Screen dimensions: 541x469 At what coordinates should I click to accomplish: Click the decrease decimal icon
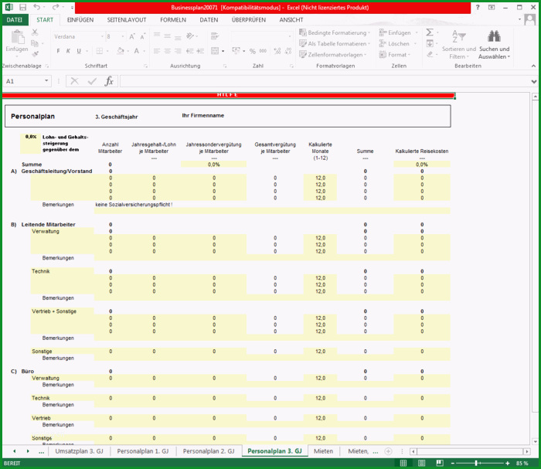pos(288,51)
